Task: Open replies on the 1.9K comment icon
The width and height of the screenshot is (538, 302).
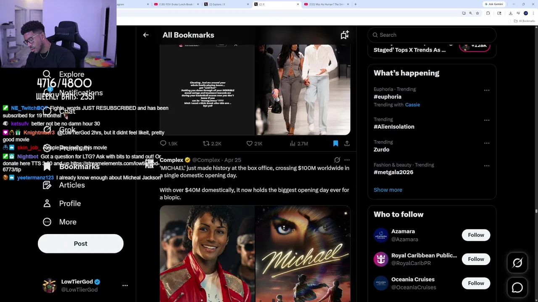Action: [169, 143]
